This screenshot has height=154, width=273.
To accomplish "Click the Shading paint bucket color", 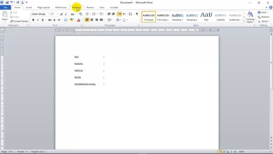I will [118, 20].
